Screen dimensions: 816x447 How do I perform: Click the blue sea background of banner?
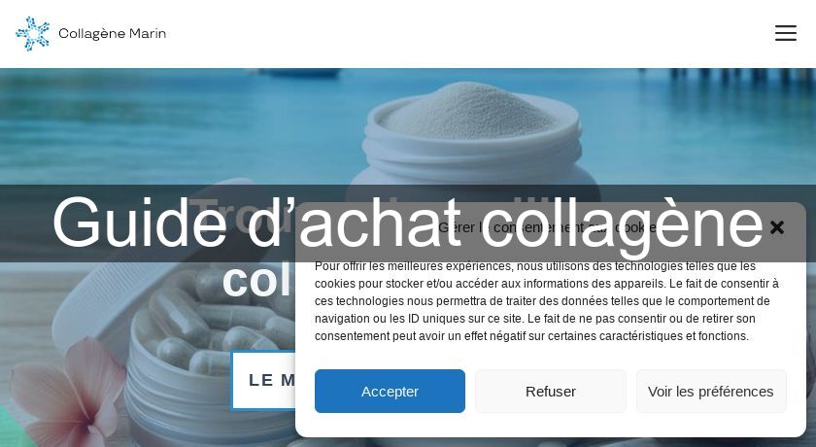[x=156, y=130]
